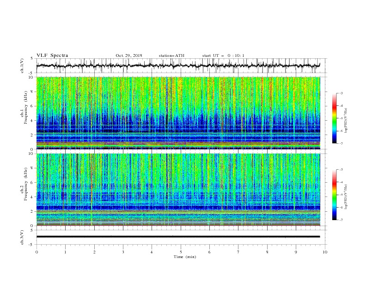Click the date text "Oct. 29, 2018"

point(129,55)
